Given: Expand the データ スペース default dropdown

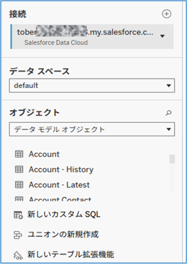Looking at the screenshot, I should tap(92, 86).
